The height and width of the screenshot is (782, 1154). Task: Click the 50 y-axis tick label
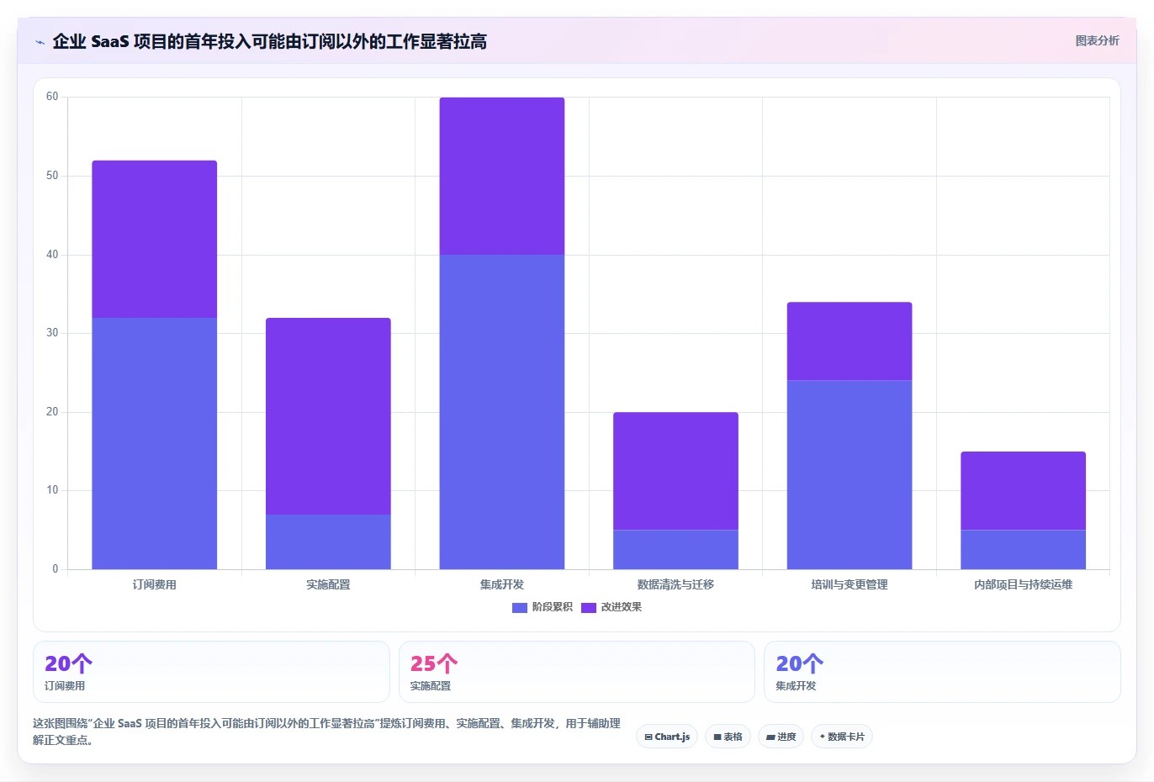click(x=52, y=176)
